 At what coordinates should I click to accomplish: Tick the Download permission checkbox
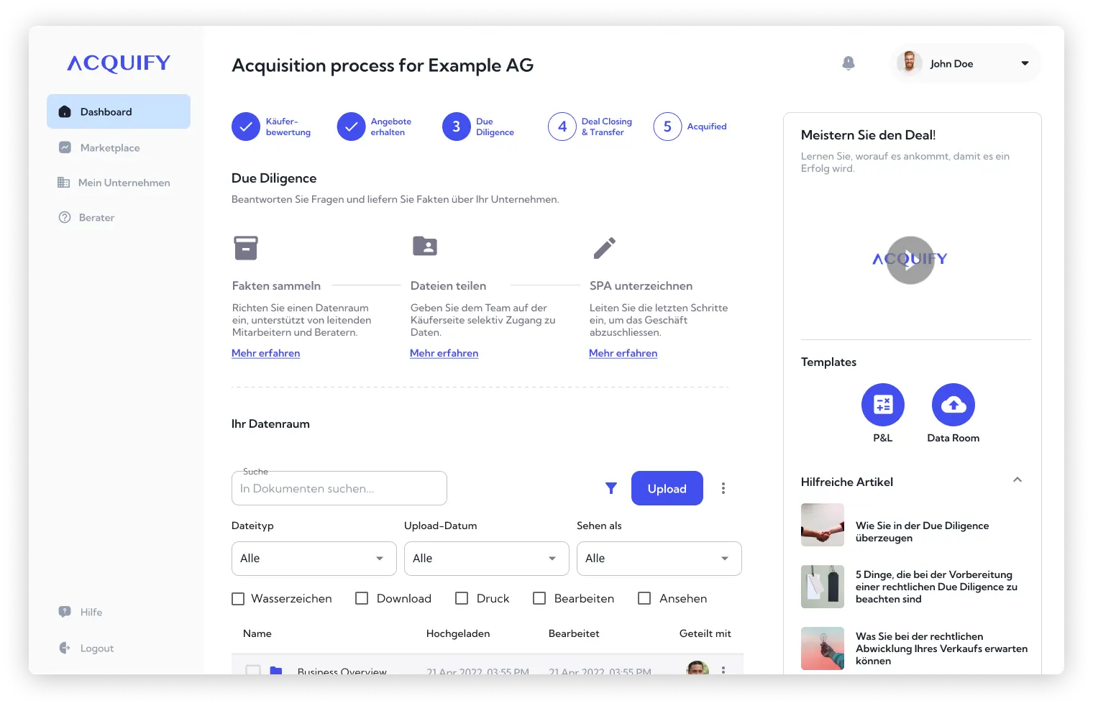362,598
